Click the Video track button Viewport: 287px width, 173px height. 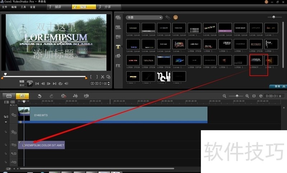coord(14,115)
